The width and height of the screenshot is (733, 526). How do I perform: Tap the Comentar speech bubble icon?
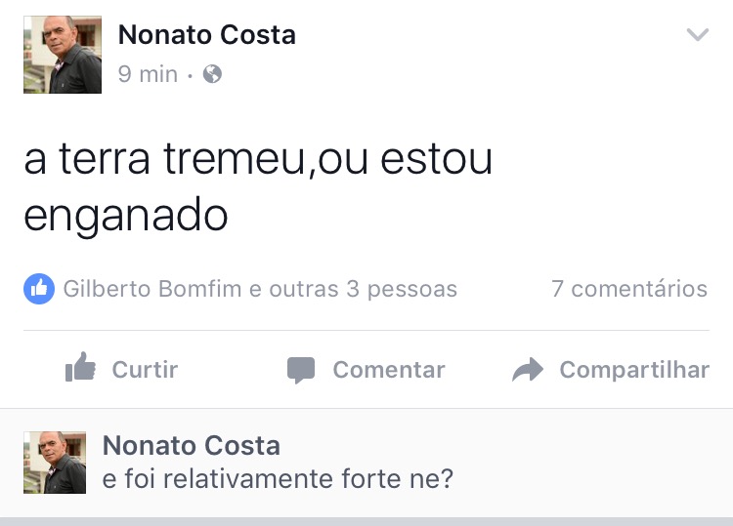pyautogui.click(x=301, y=370)
